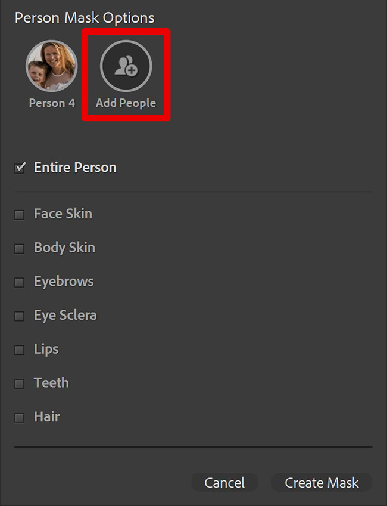Click the 'Add People' text label
This screenshot has height=506, width=387.
pos(126,103)
